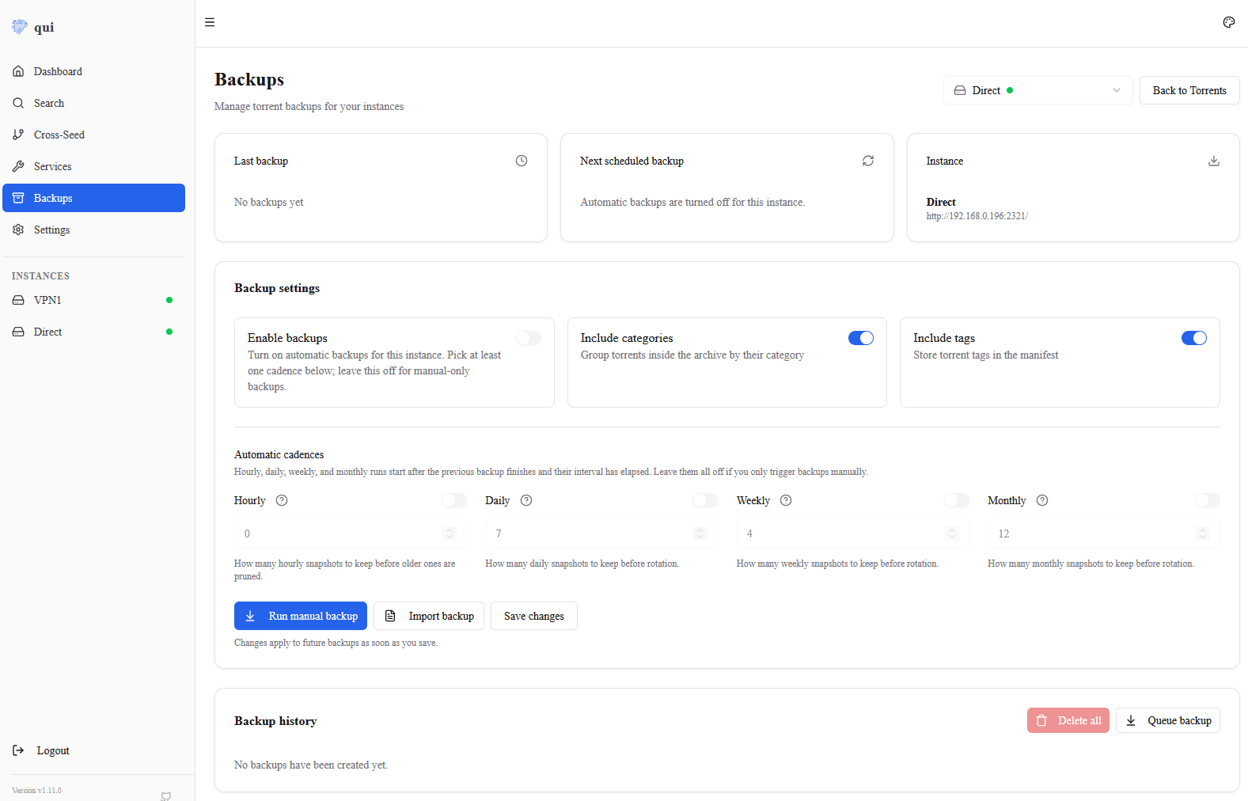
Task: Toggle the Include categories switch
Action: 861,338
